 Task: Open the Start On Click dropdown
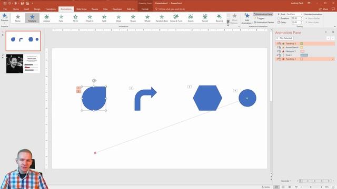pyautogui.click(x=294, y=14)
